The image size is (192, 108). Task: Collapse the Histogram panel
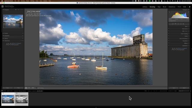click(189, 10)
